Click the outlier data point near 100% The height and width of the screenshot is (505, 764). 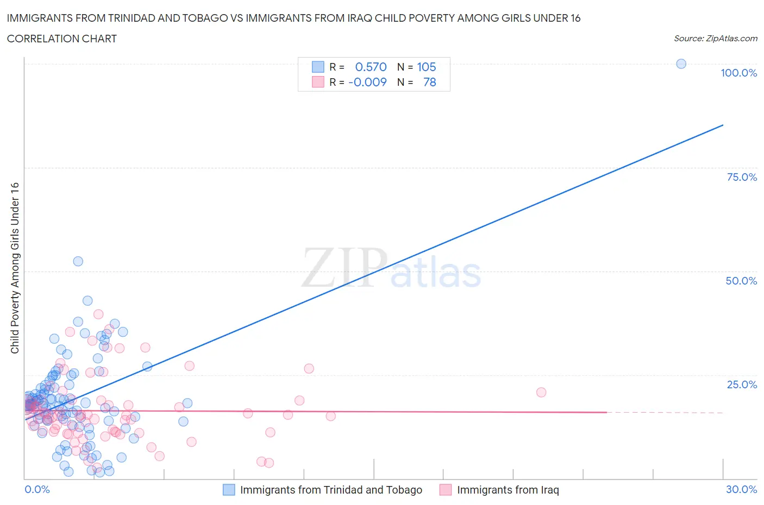coord(681,64)
